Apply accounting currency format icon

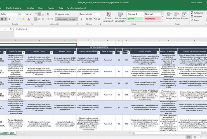[x=81, y=19]
